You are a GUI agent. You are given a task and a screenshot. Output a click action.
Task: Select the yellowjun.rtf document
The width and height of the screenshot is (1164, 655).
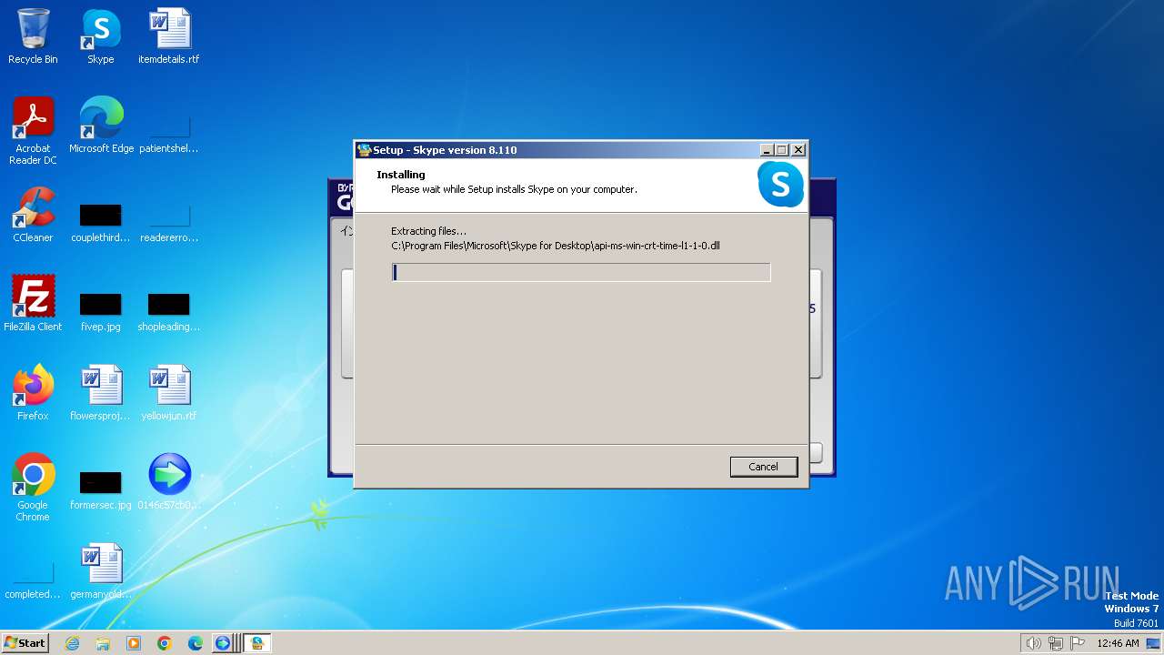pyautogui.click(x=169, y=393)
